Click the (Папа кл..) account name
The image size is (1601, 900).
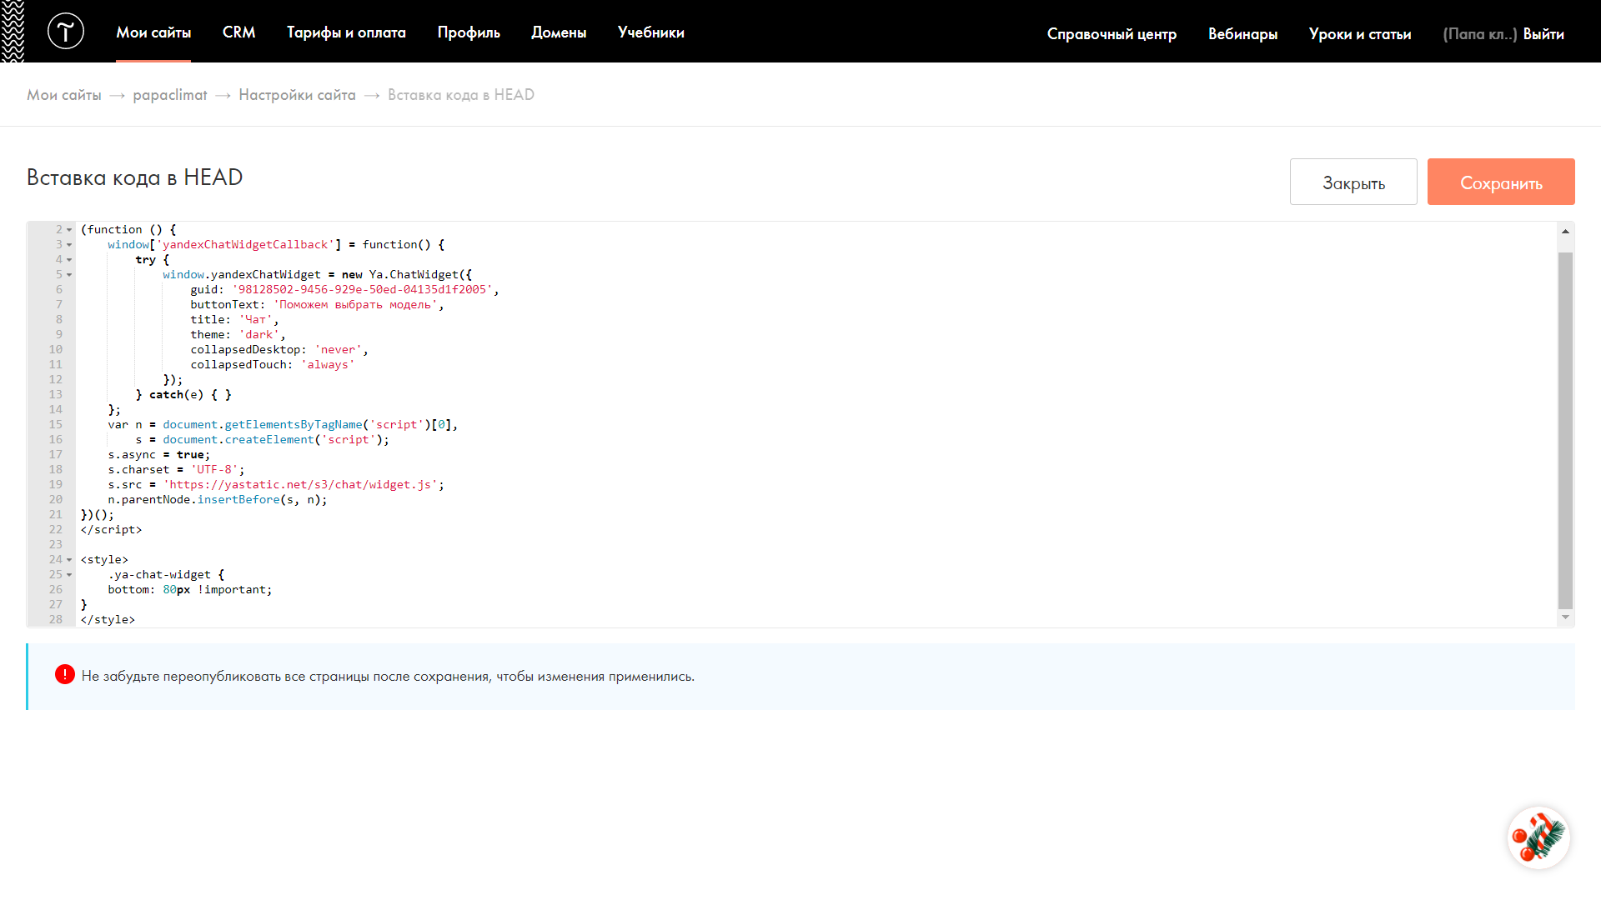click(1480, 34)
